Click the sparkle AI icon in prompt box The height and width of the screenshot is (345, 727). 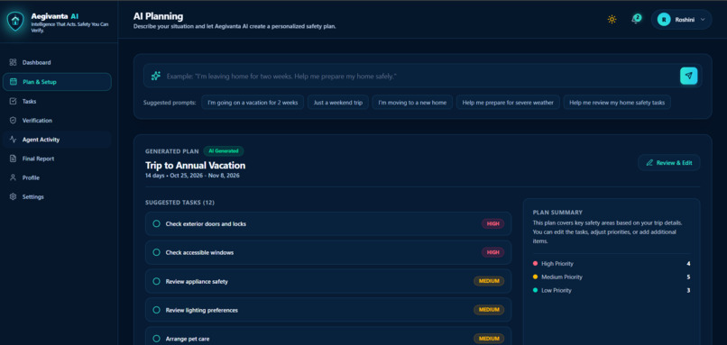(x=156, y=76)
